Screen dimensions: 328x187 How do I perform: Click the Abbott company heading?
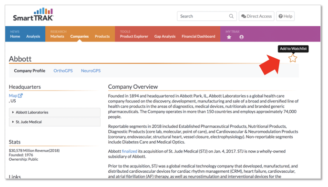[x=20, y=59]
